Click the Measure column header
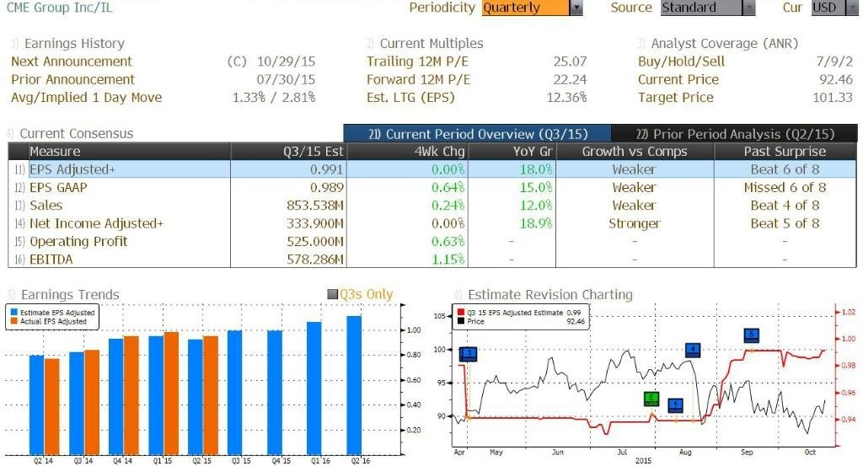 click(129, 152)
